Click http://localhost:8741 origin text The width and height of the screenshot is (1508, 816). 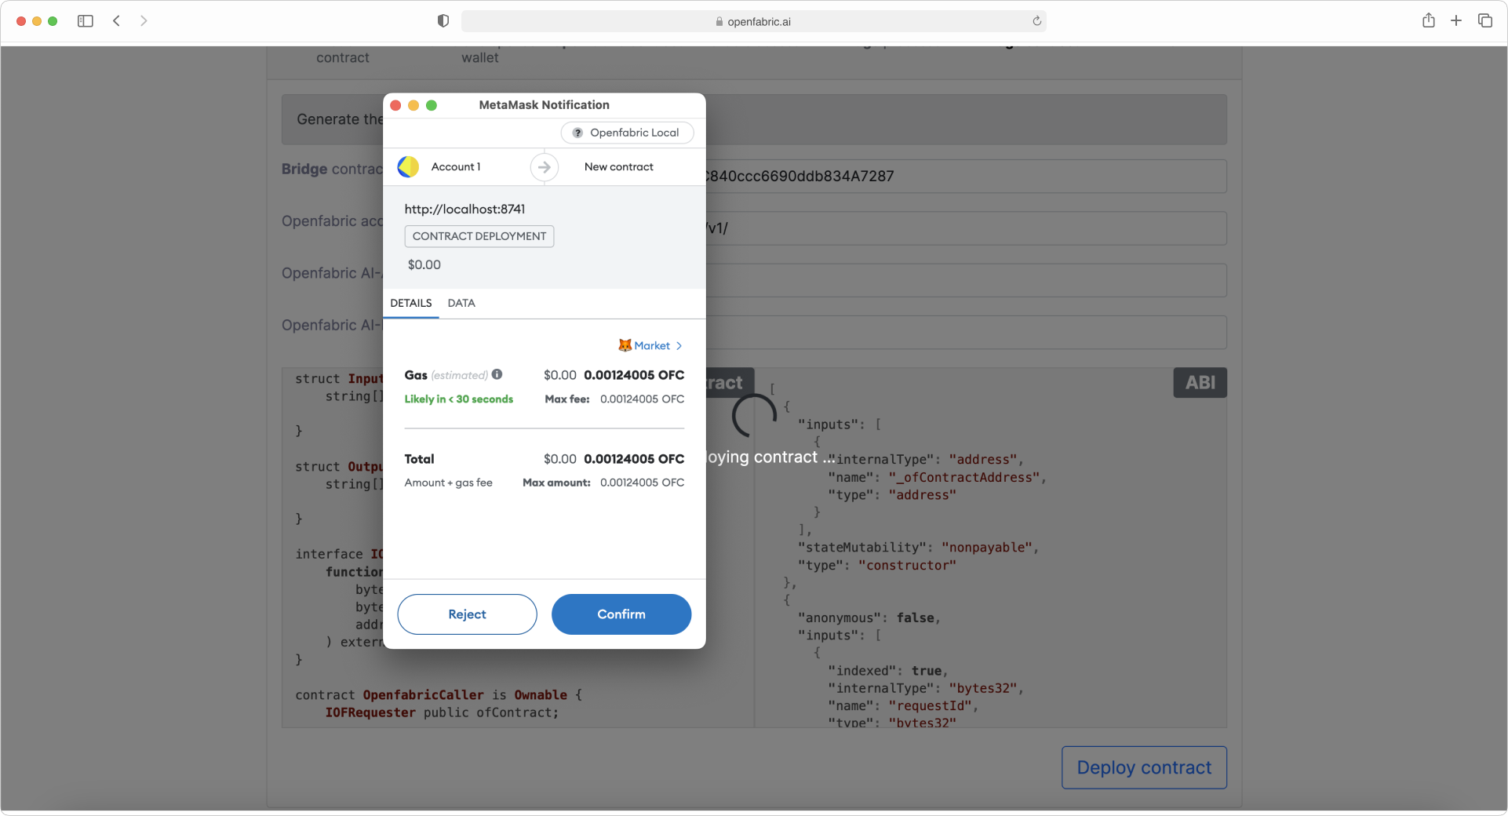coord(464,209)
